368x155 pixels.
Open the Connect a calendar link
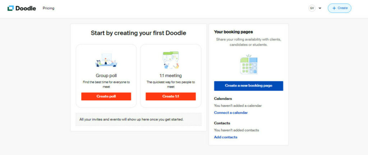231,113
